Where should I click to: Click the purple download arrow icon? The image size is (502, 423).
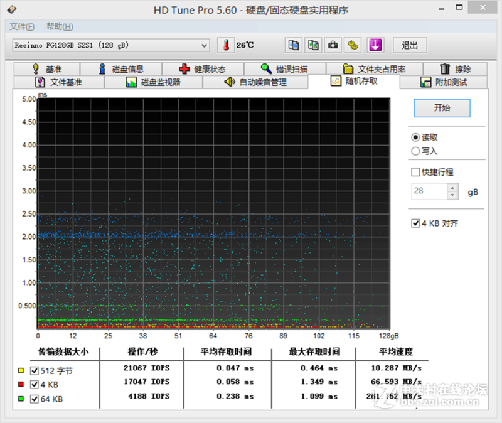375,45
